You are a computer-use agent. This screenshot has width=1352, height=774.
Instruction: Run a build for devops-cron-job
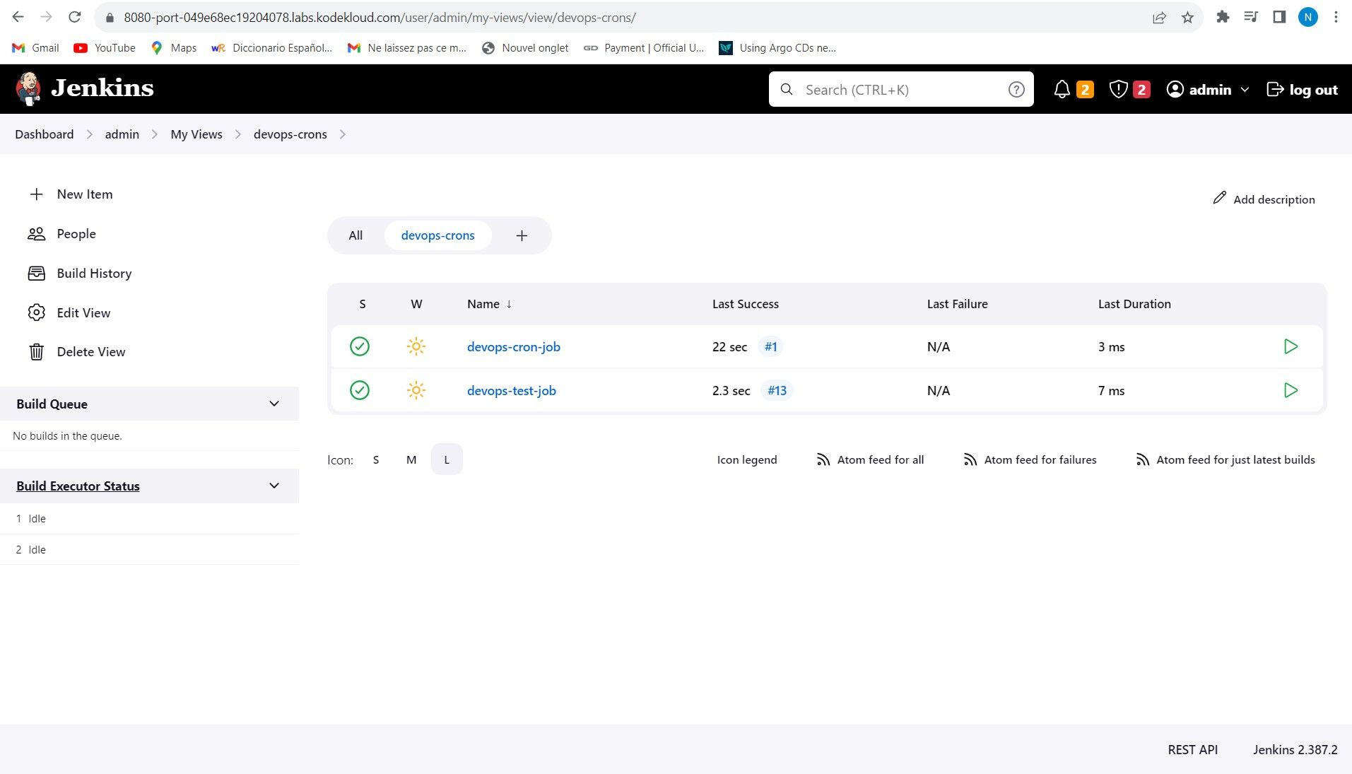tap(1290, 346)
